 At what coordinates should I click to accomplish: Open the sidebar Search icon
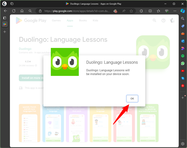pyautogui.click(x=183, y=18)
